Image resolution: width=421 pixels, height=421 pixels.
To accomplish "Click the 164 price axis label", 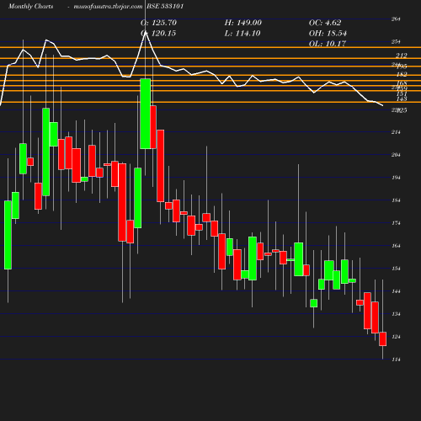I will pos(396,246).
